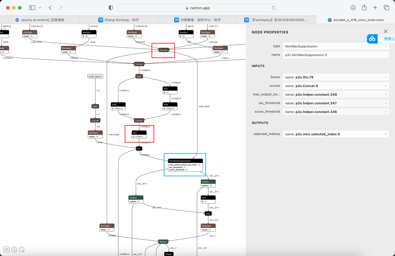395x256 pixels.
Task: Switch to the Zheng-Bicheng 知乎 tab
Action: pyautogui.click(x=118, y=20)
